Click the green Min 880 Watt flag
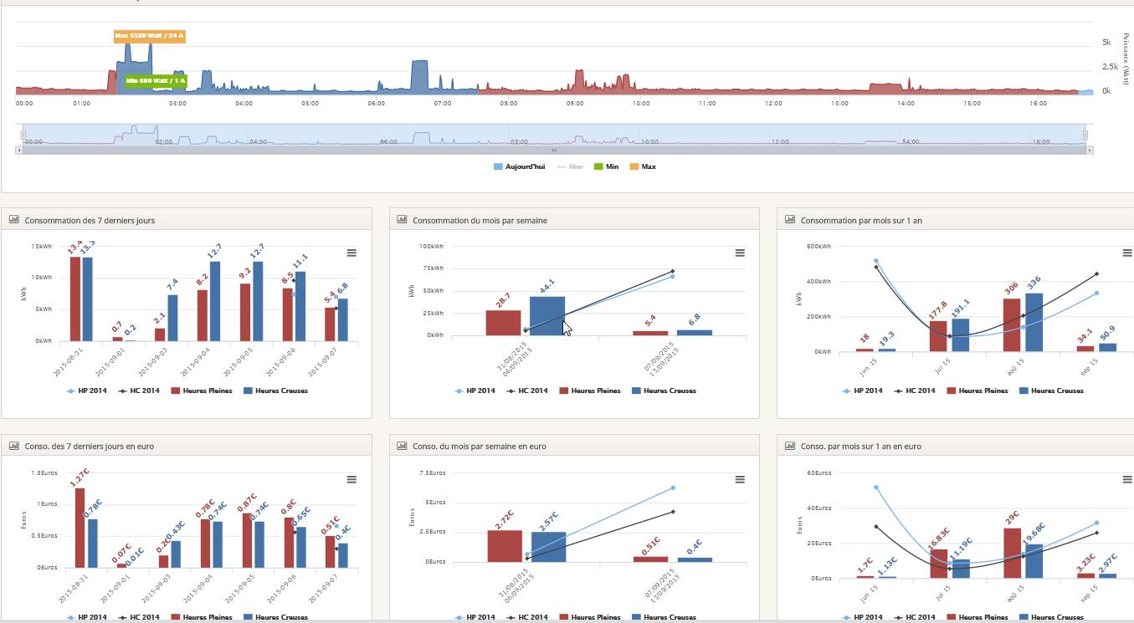This screenshot has width=1134, height=623. point(156,81)
